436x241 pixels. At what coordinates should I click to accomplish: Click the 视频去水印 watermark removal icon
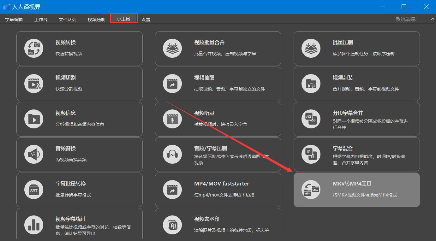tap(172, 225)
